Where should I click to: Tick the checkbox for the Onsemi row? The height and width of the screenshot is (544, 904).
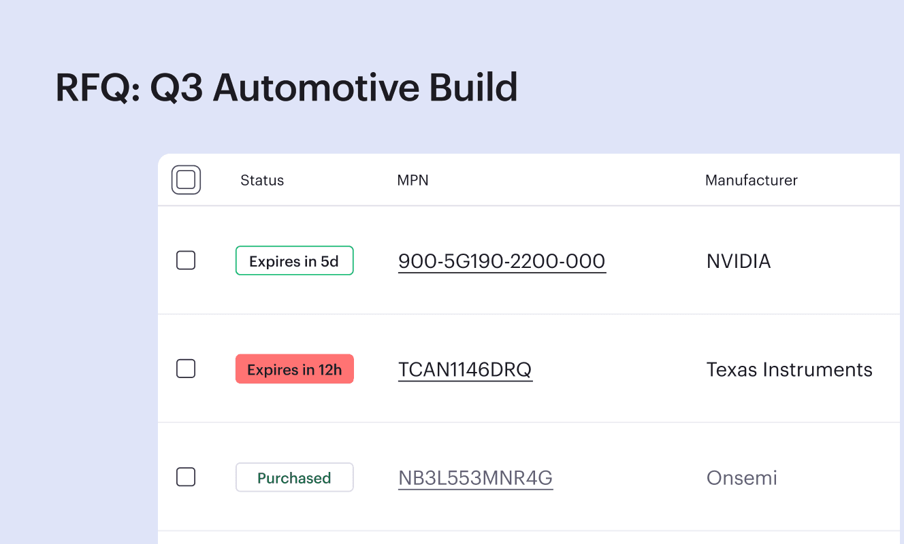tap(186, 477)
